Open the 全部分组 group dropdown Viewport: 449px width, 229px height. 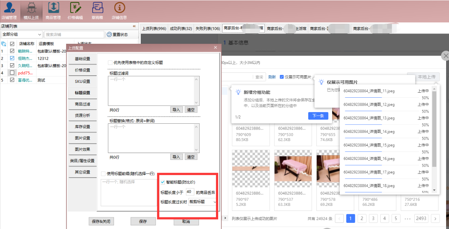coord(22,35)
